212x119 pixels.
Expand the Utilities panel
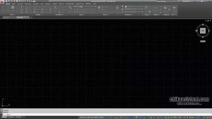point(157,15)
